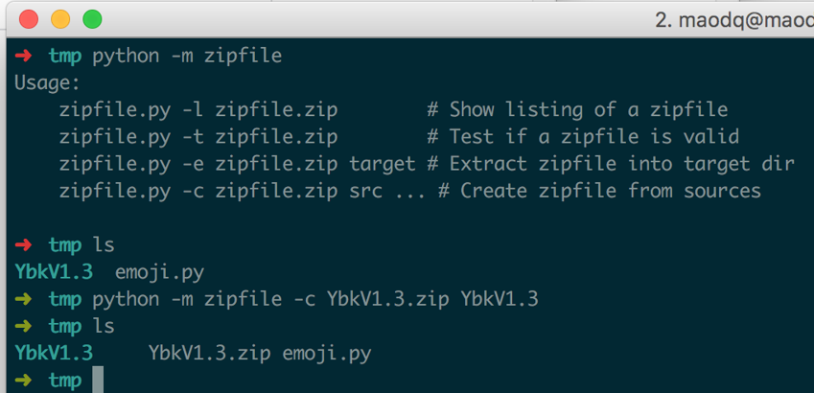This screenshot has height=393, width=814.
Task: Click the green arrow before zipfile -c command
Action: [x=23, y=299]
